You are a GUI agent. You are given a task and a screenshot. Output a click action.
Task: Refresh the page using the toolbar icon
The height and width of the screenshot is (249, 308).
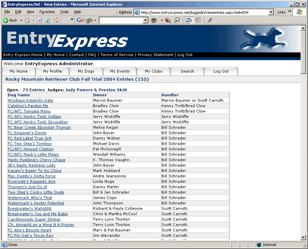[x=48, y=21]
